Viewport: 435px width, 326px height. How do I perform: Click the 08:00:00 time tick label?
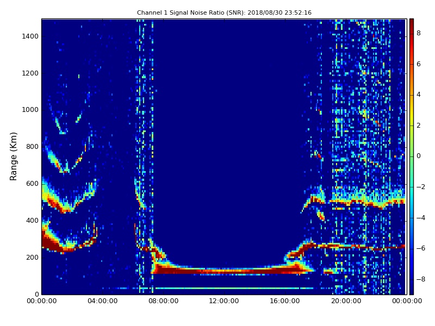coord(164,301)
